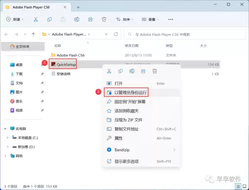Image resolution: width=249 pixels, height=190 pixels.
Task: Select Local Disk (C:) in the sidebar
Action: coord(25,138)
